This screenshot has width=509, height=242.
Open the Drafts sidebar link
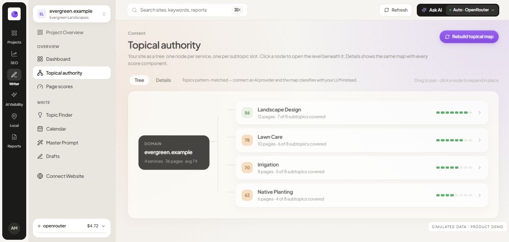pos(72,156)
